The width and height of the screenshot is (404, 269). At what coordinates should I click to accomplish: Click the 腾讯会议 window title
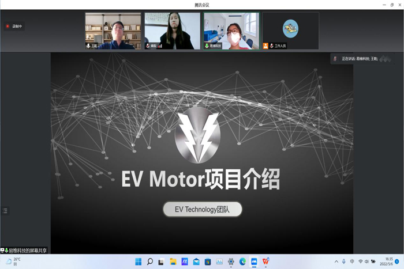(x=202, y=5)
